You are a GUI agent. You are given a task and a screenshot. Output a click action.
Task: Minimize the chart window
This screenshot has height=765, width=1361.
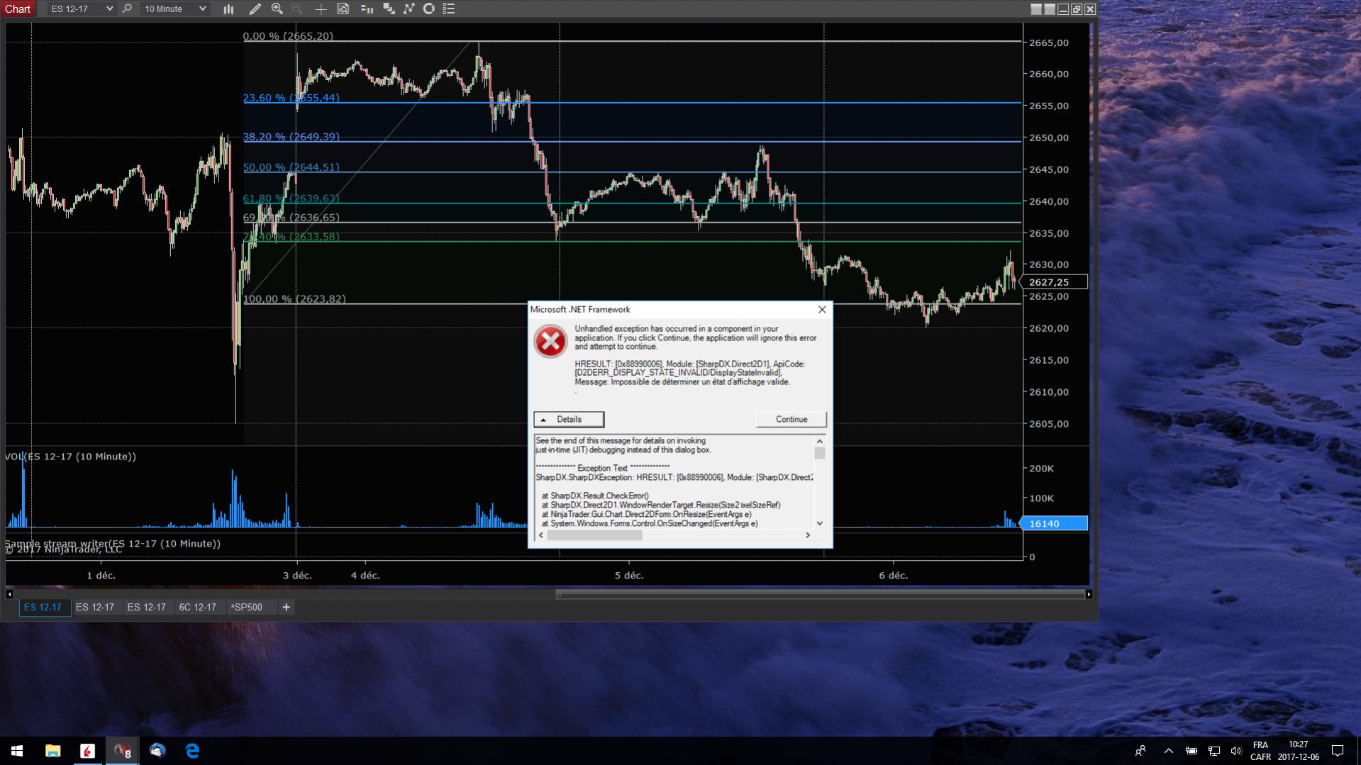point(1063,9)
